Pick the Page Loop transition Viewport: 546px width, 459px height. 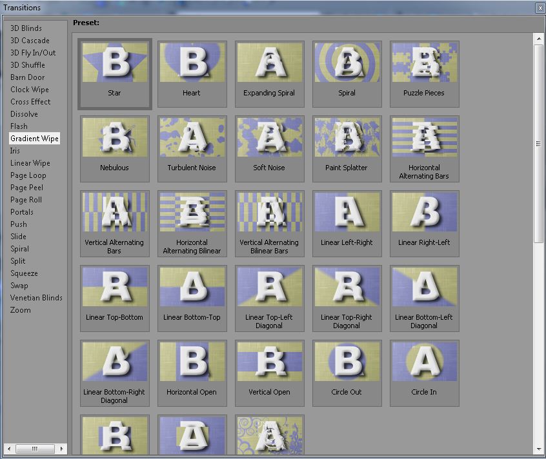(28, 175)
